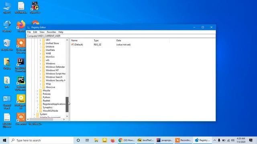Select the Unistore key

click(x=50, y=47)
